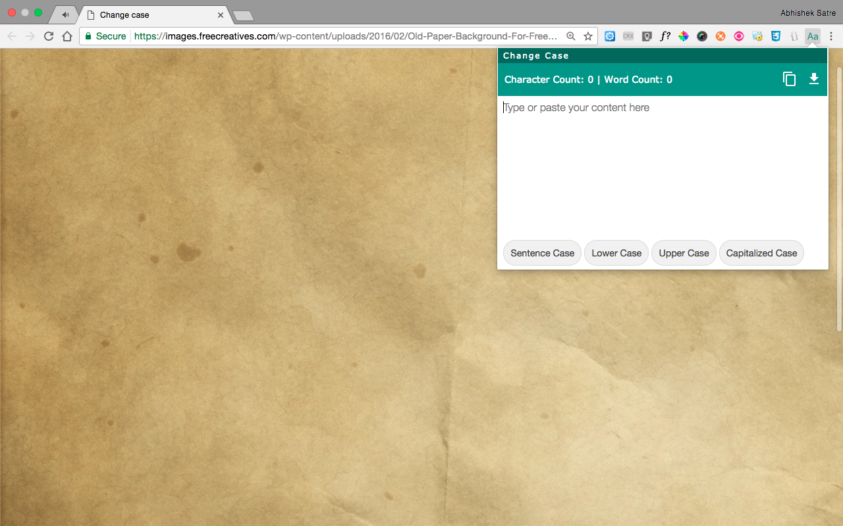Click the f? font finder extension
The image size is (843, 526).
pyautogui.click(x=665, y=36)
